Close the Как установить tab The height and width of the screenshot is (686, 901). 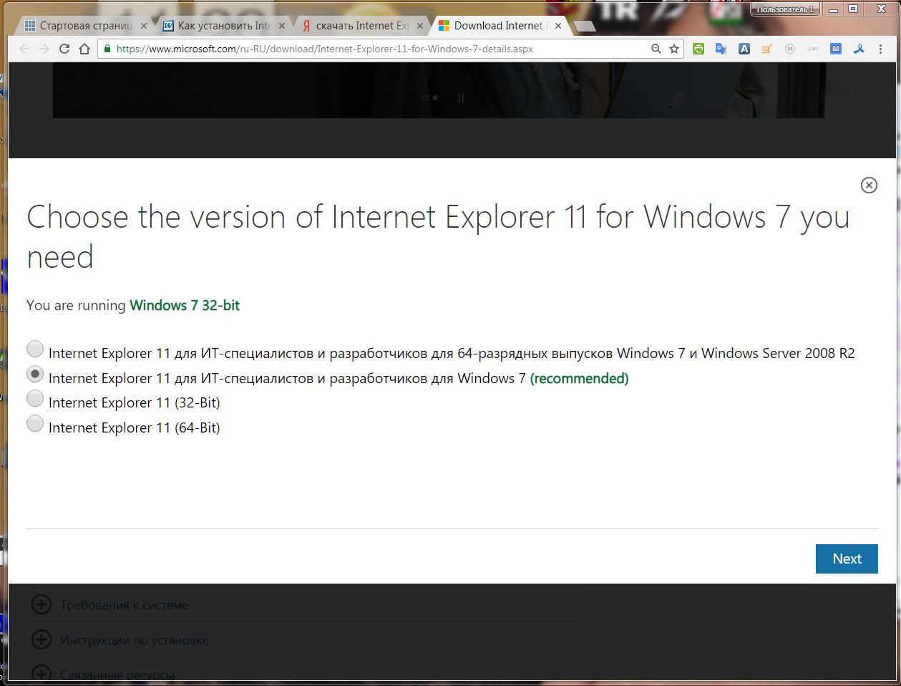coord(282,26)
